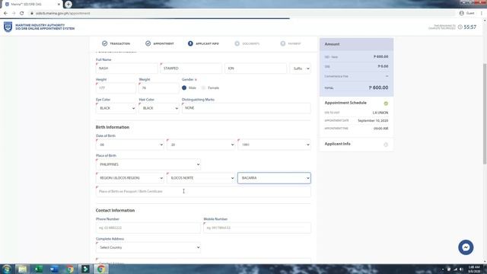This screenshot has width=487, height=274.
Task: Click the Appointment Schedule heading
Action: point(345,103)
